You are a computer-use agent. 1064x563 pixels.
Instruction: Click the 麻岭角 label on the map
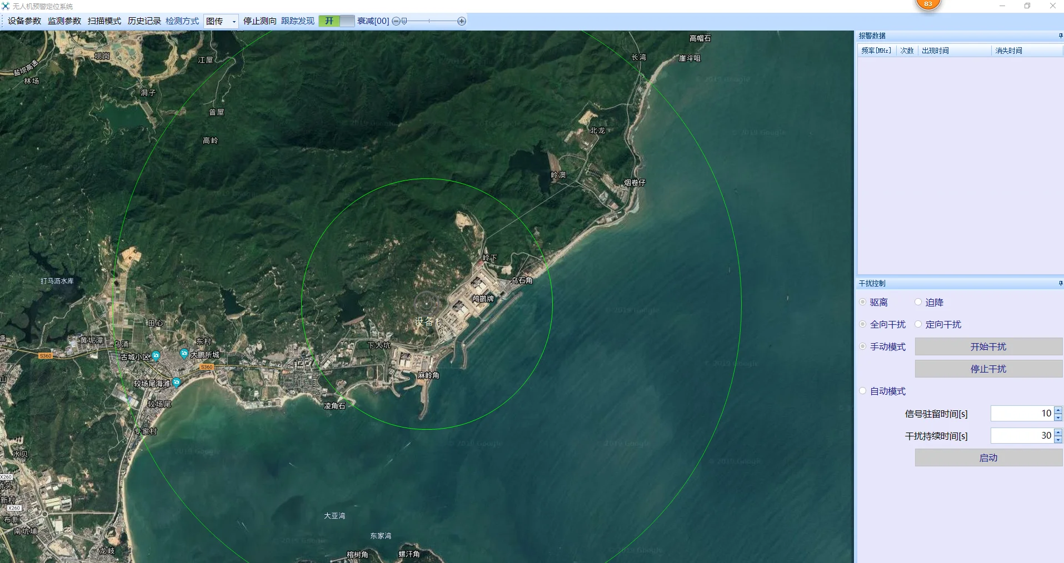(428, 375)
